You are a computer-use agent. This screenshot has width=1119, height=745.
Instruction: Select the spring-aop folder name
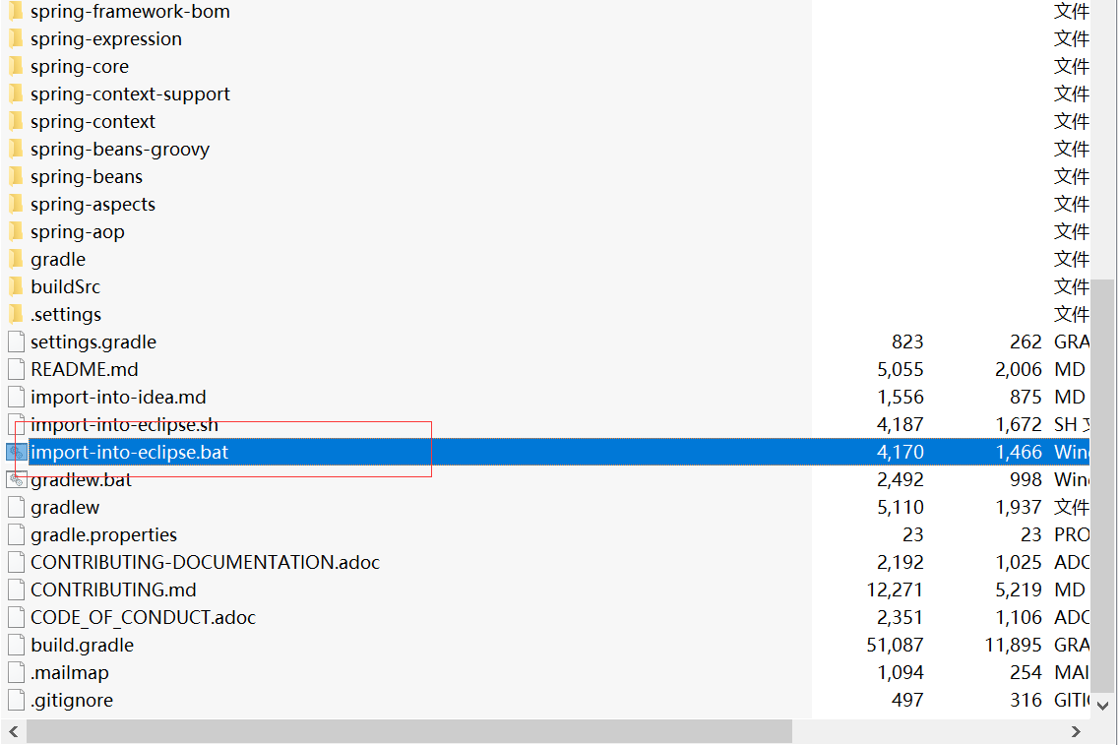click(77, 232)
